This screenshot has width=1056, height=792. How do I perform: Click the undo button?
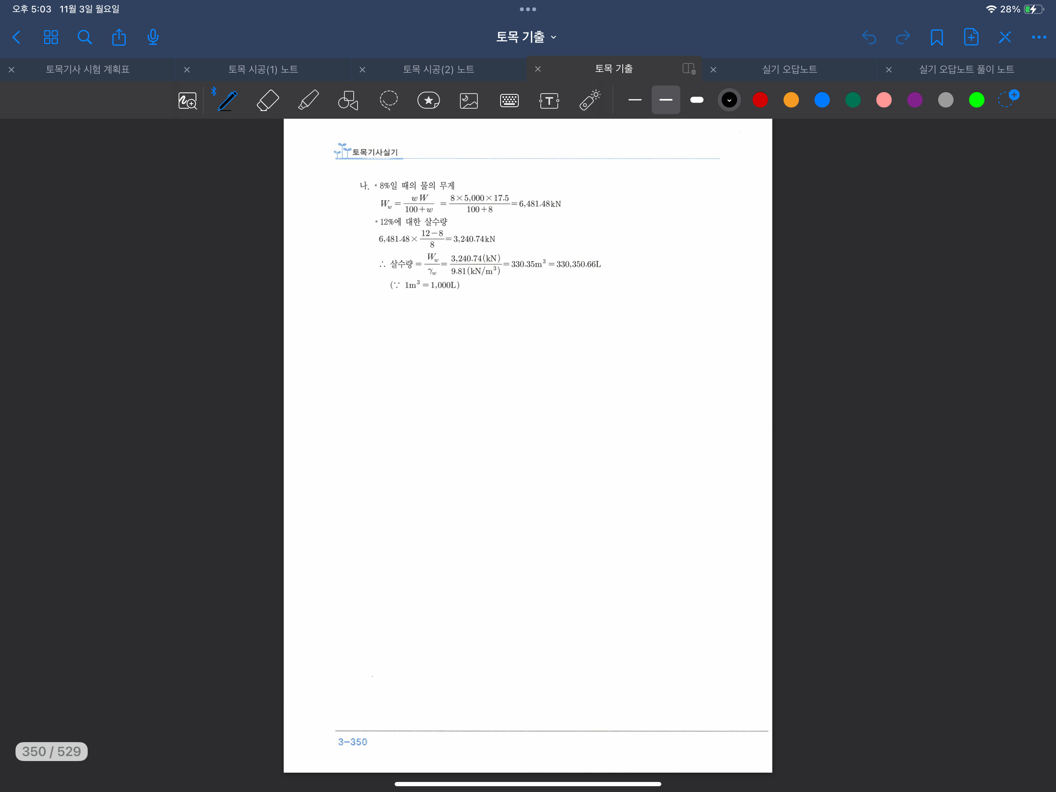click(x=869, y=37)
